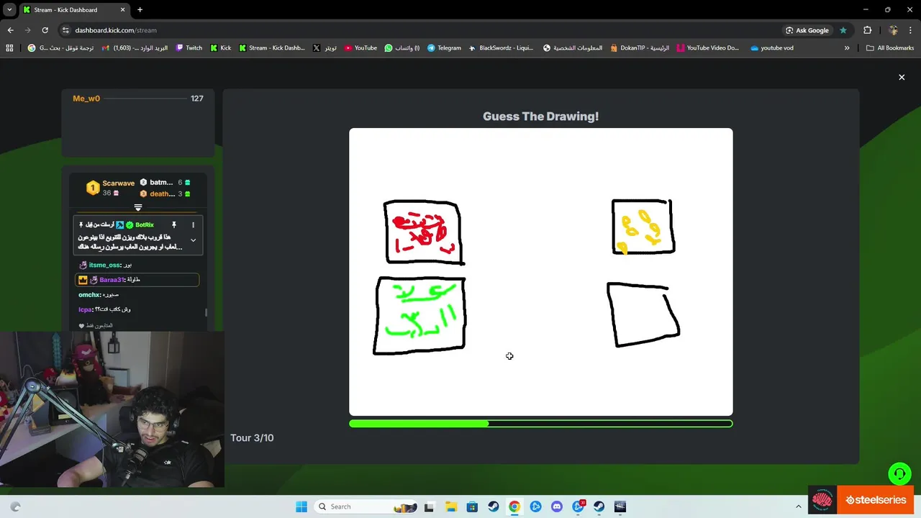Toggle the bookmark star for this page
The image size is (921, 518).
click(x=843, y=30)
